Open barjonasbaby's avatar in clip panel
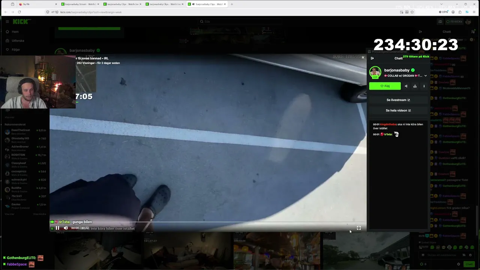The width and height of the screenshot is (480, 270). click(x=375, y=72)
